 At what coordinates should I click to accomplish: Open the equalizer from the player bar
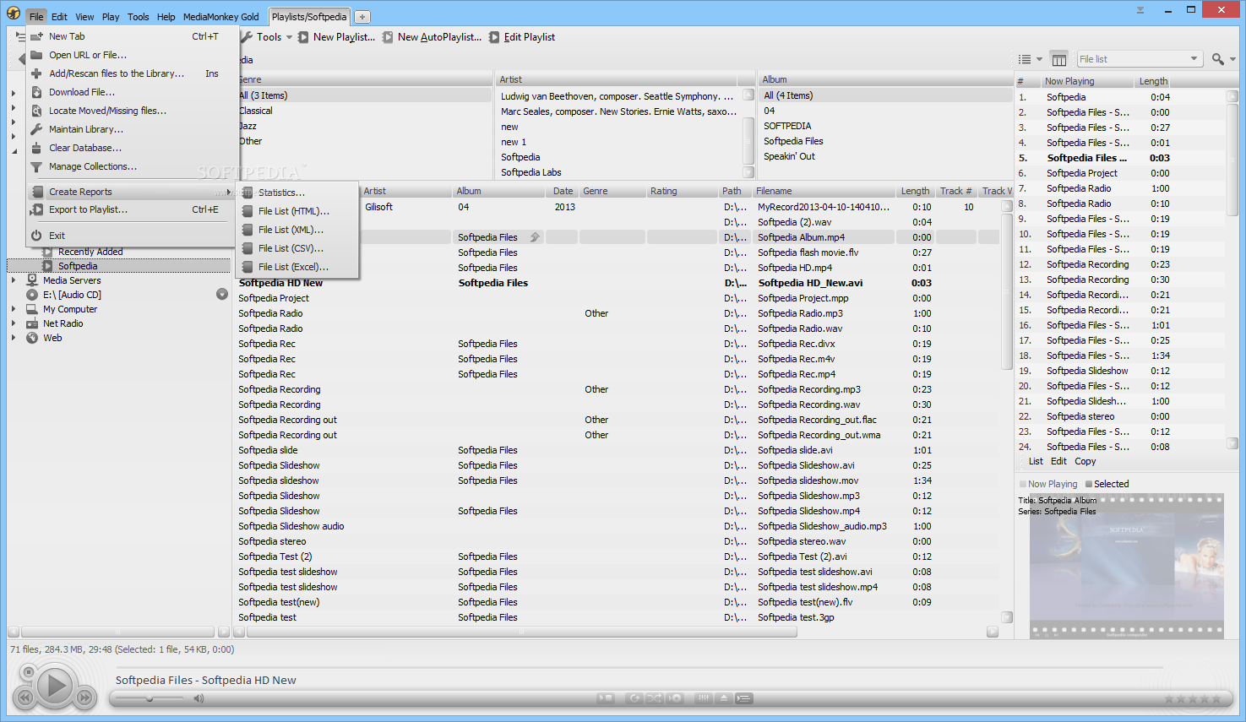click(x=704, y=698)
